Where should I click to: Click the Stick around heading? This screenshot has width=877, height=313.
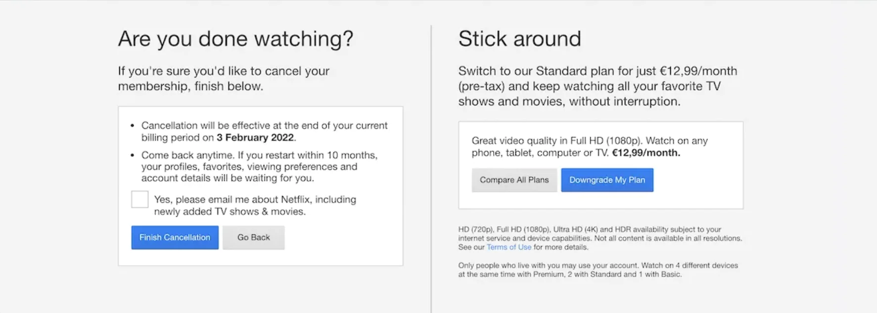[x=519, y=39]
